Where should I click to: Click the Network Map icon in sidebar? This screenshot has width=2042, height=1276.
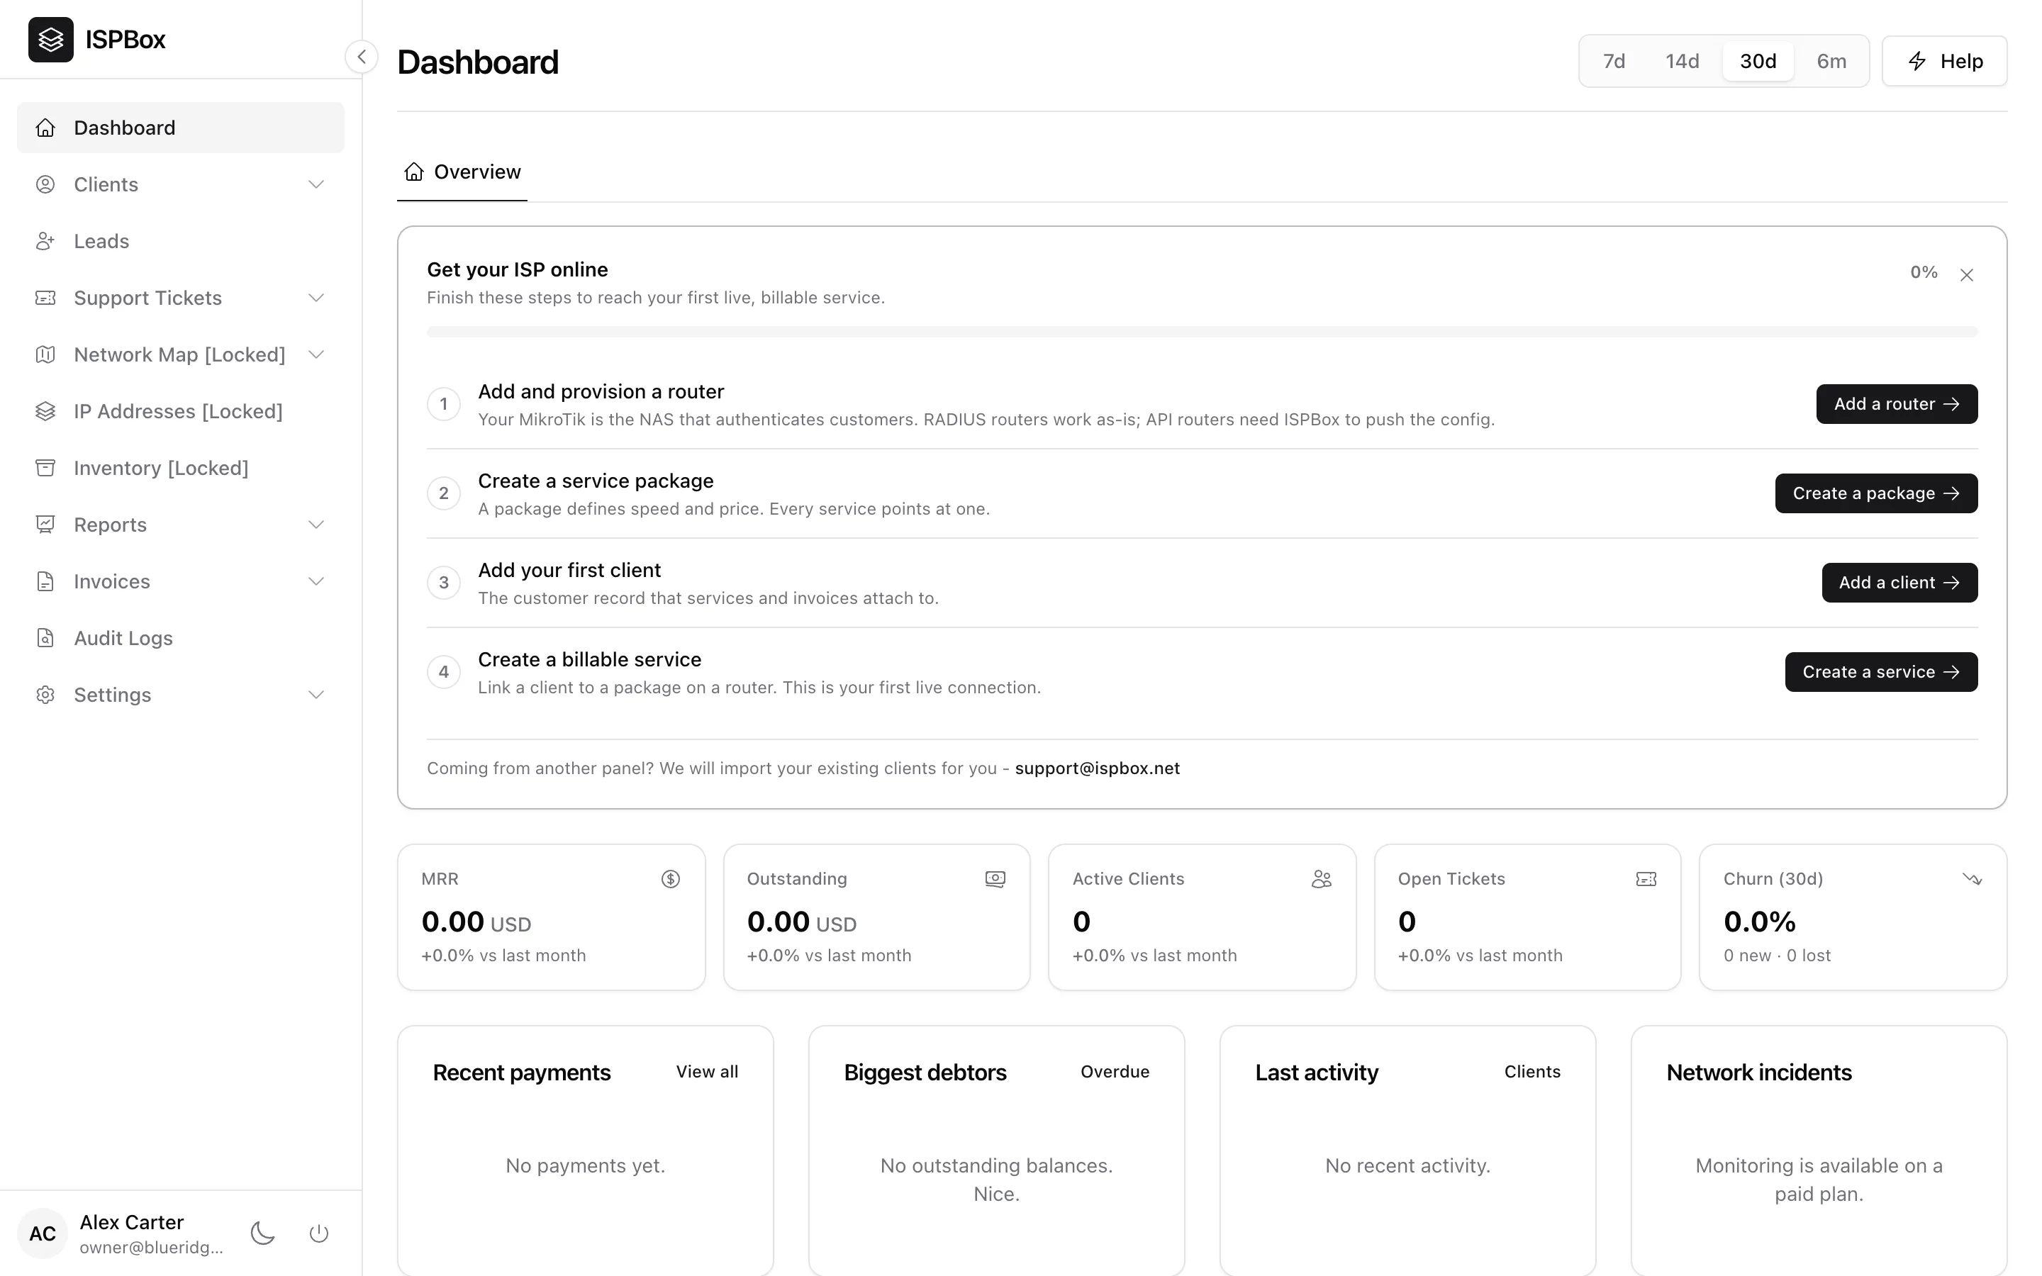45,354
